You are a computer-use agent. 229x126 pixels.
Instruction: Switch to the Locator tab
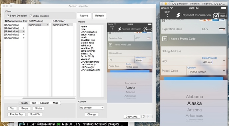click(x=44, y=103)
